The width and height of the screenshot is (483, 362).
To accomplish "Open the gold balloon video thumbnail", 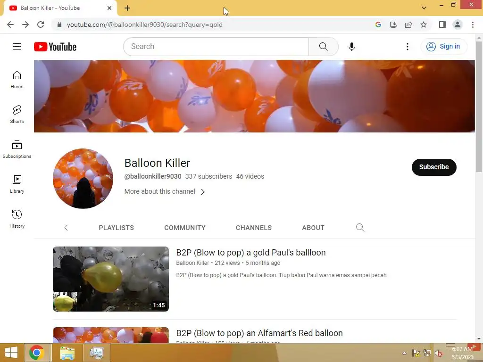I will (111, 279).
